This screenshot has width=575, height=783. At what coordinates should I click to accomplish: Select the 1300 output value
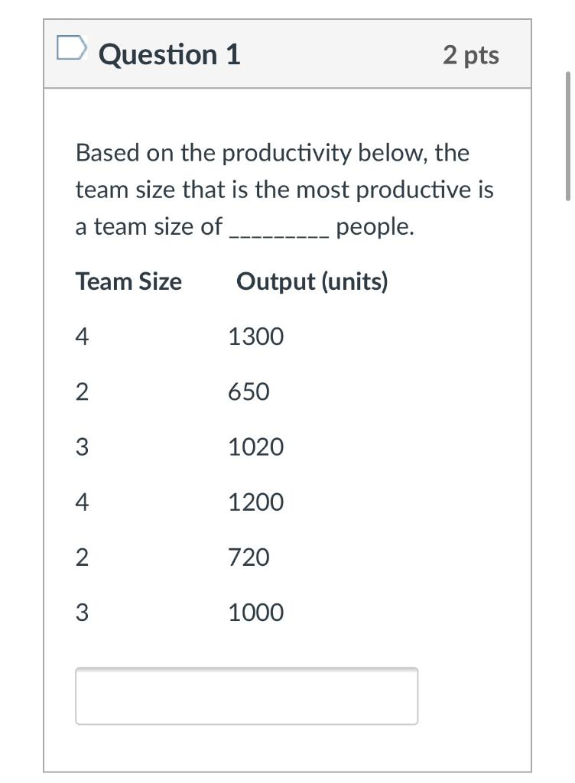(x=256, y=335)
